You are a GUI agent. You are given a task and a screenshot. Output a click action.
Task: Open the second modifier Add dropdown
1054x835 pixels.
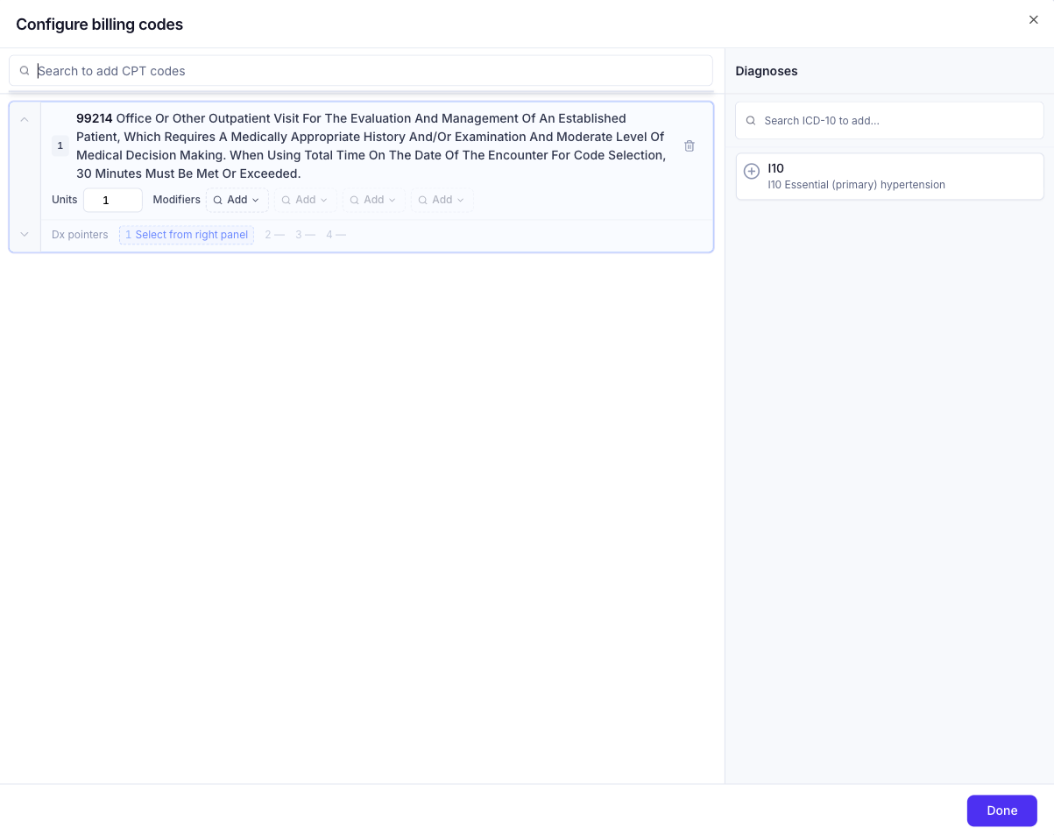pos(305,200)
